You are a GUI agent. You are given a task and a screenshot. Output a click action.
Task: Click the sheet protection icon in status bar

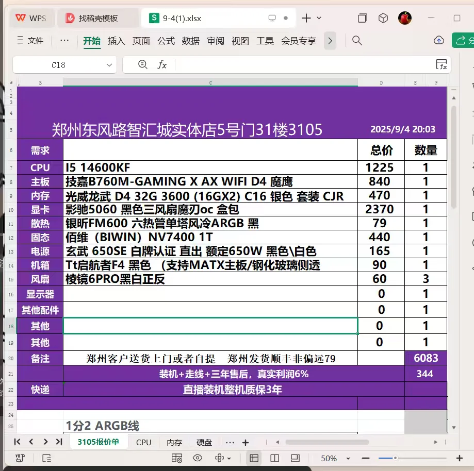(176, 458)
